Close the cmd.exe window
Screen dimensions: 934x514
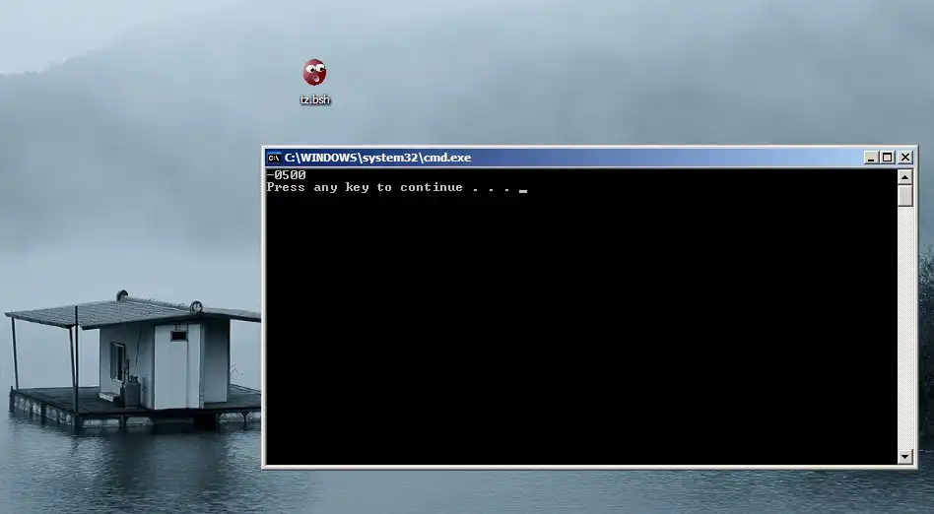pyautogui.click(x=905, y=158)
